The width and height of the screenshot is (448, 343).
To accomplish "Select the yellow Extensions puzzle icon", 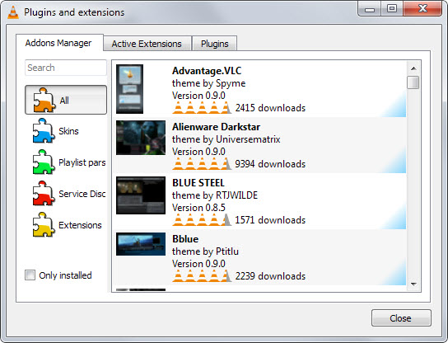I will tap(44, 224).
